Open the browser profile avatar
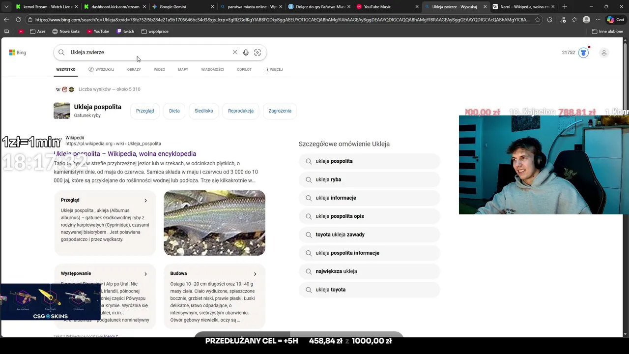 [586, 20]
